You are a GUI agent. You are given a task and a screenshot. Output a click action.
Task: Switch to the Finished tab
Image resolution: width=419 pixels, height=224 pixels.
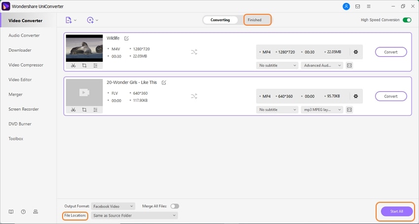pyautogui.click(x=254, y=20)
